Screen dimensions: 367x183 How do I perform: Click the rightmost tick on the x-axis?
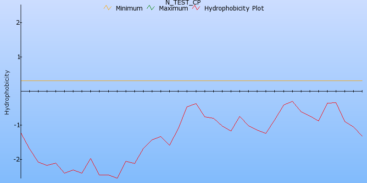point(362,91)
